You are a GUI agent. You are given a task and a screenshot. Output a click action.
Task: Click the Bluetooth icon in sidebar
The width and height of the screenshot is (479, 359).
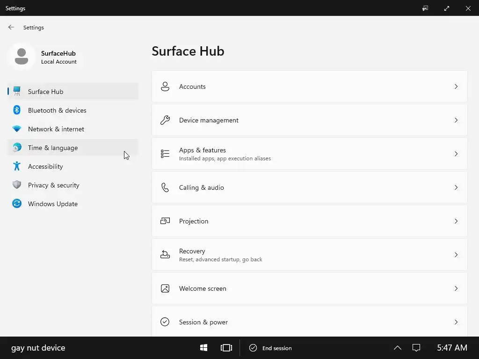pos(17,110)
